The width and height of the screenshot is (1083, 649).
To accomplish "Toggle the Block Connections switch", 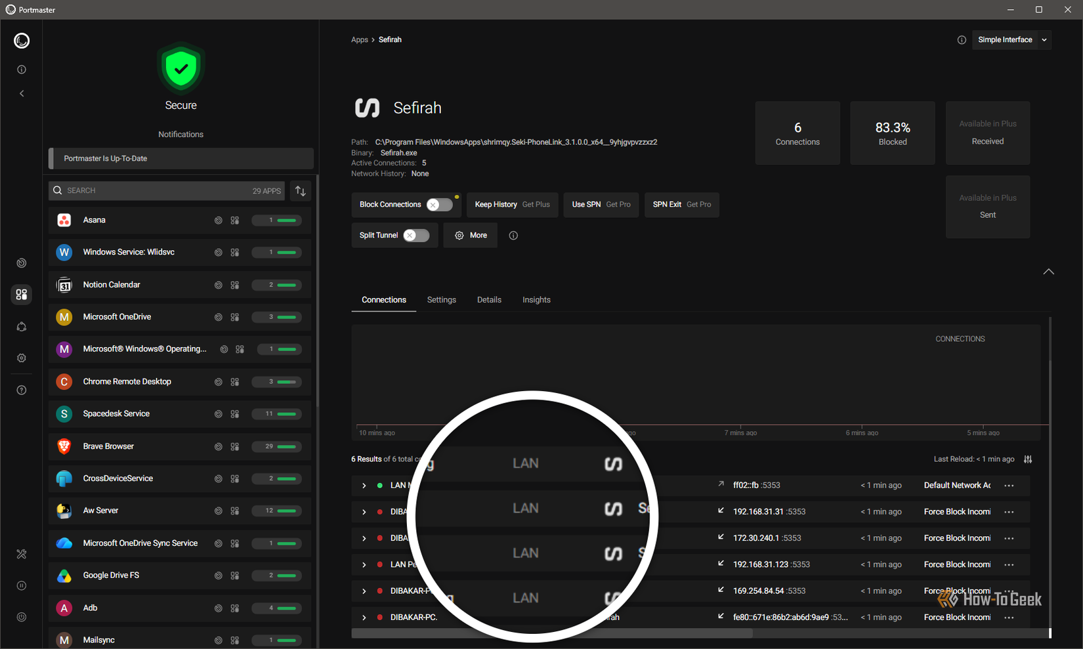I will pyautogui.click(x=439, y=205).
